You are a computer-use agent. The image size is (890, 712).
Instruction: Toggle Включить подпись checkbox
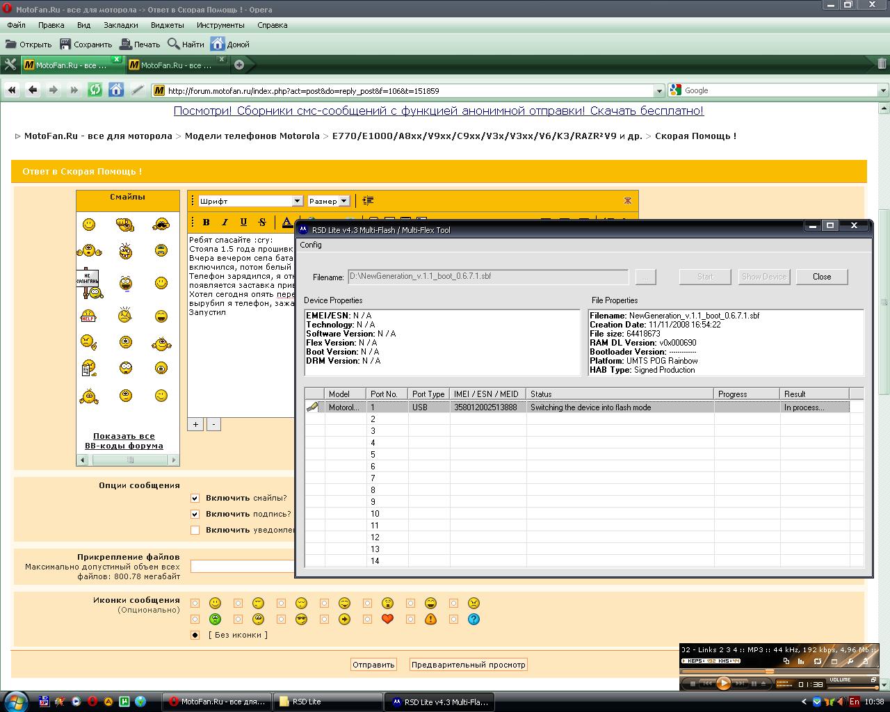tap(195, 514)
